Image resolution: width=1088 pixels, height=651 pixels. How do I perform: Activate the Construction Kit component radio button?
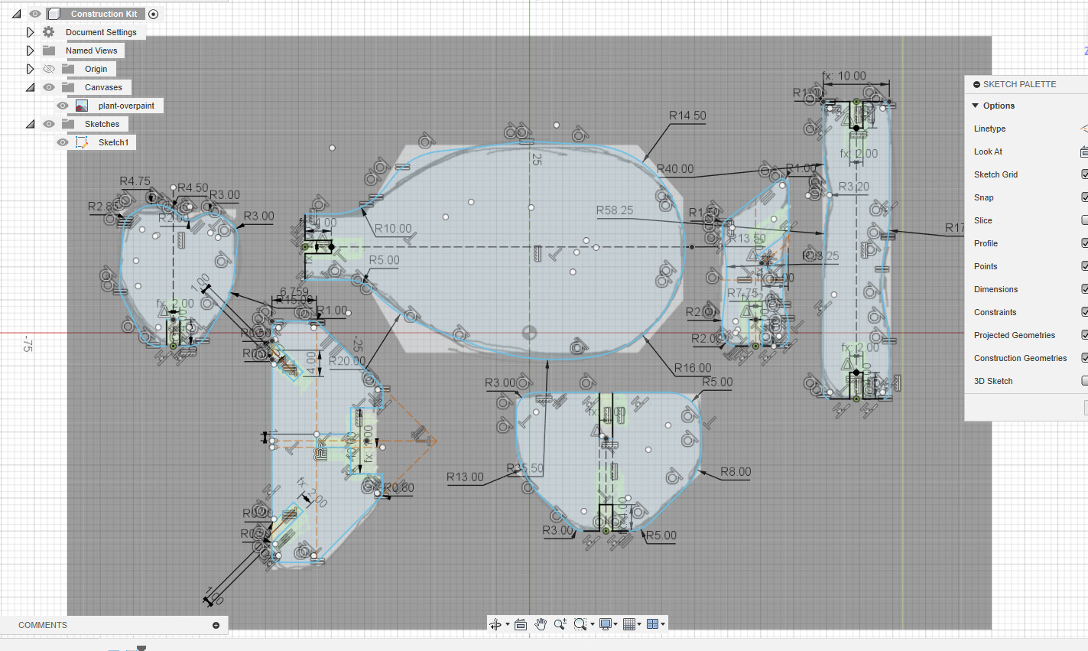click(154, 14)
